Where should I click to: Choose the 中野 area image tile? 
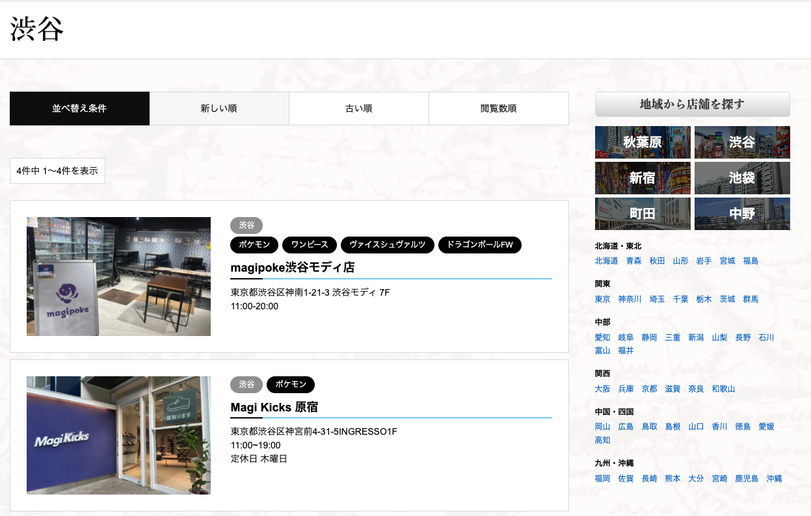pos(742,214)
